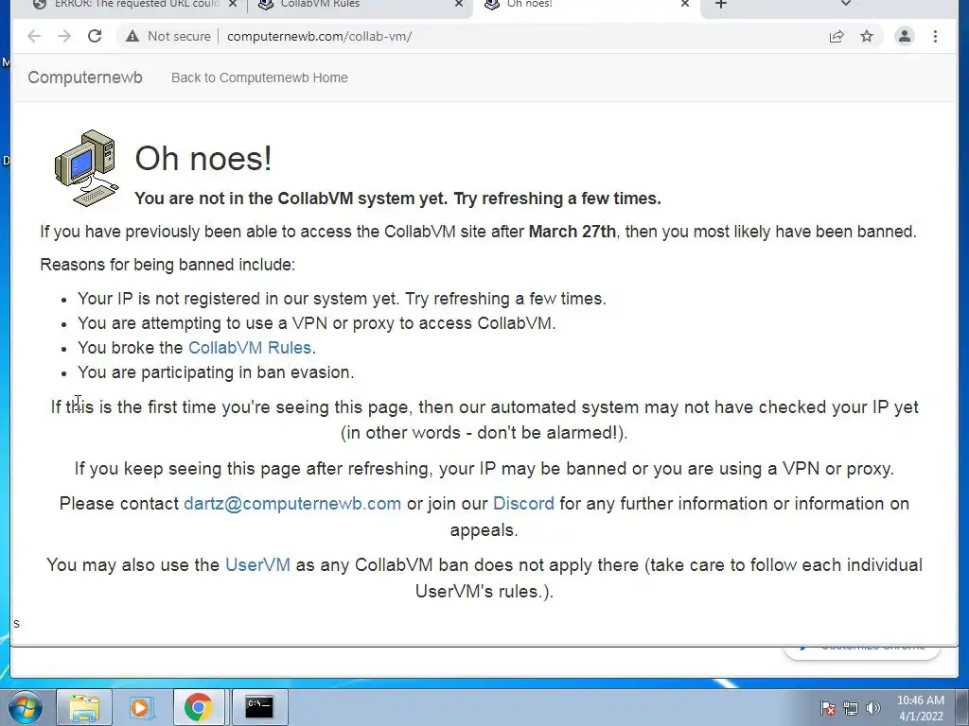Click the bold March 27th text

(573, 232)
